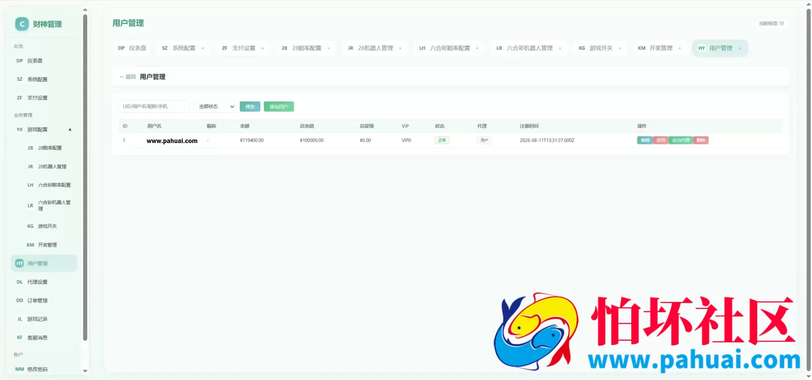Click 禁用 for user 1

point(661,141)
